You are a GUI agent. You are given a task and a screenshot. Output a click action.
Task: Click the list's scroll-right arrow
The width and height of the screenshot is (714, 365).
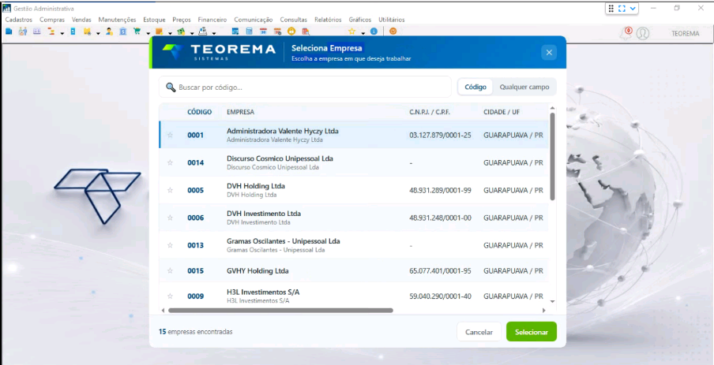543,311
